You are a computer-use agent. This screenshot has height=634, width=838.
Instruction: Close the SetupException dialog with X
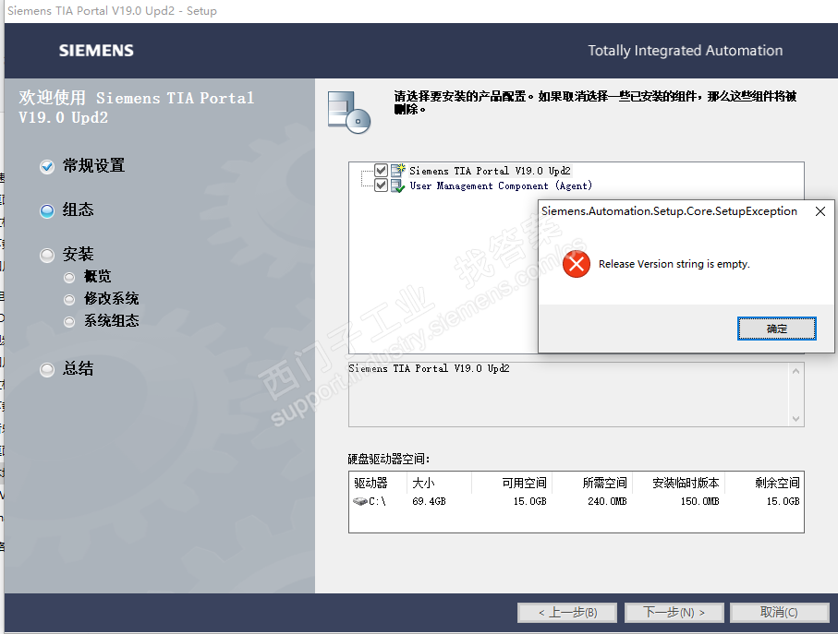820,211
